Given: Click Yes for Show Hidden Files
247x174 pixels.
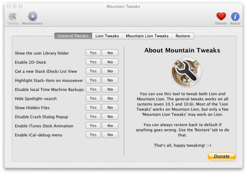Looking at the screenshot, I should (x=93, y=108).
